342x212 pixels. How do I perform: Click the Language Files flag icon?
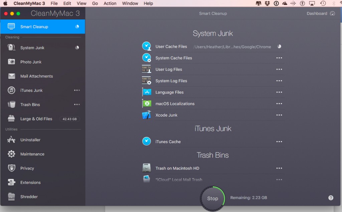point(147,92)
